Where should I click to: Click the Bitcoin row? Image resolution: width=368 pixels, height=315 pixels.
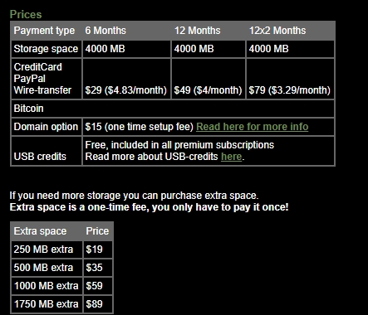(173, 109)
